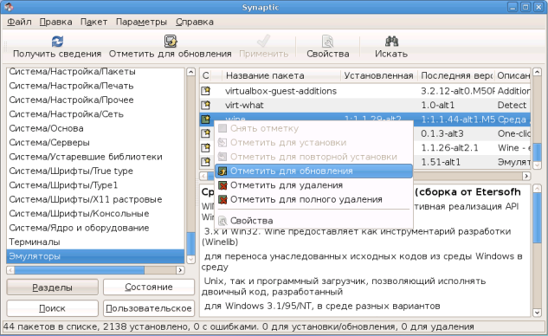Click the Применить checkmark toolbar icon
Viewport: 548px width, 336px height.
point(263,42)
